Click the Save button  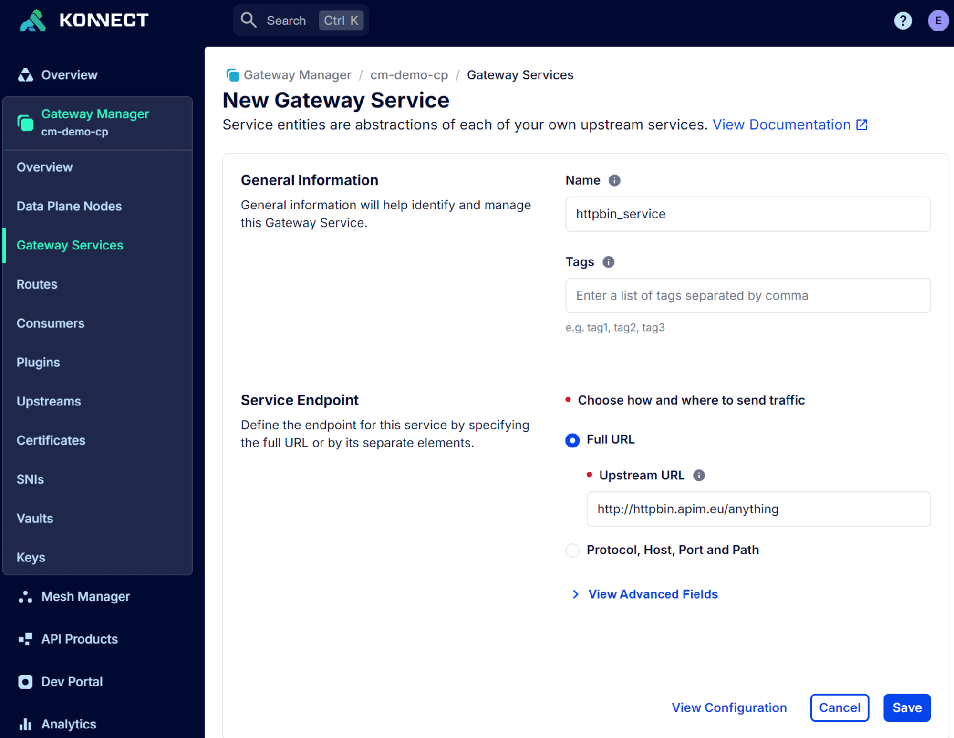(907, 707)
